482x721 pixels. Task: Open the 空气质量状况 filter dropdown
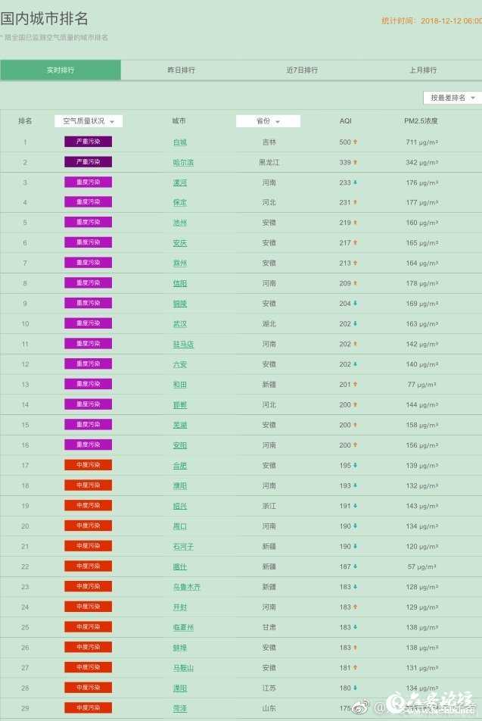coord(89,121)
